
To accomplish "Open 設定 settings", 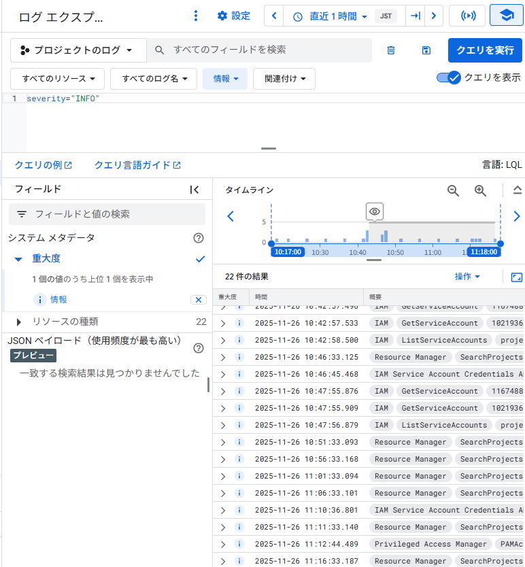I will tap(234, 16).
